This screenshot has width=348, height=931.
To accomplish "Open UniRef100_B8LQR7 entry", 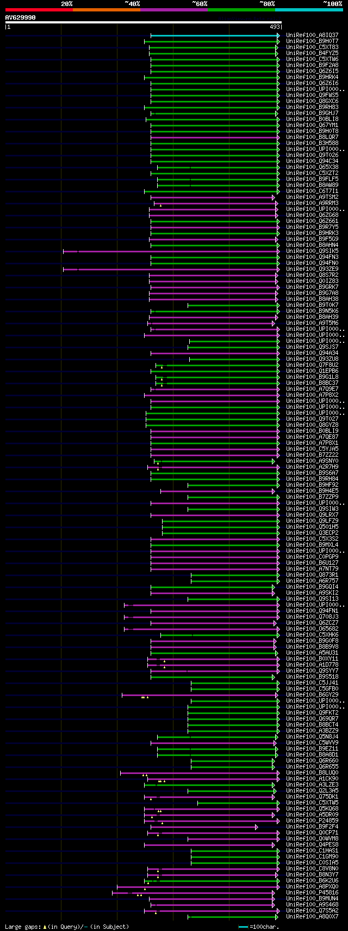I will click(x=312, y=137).
